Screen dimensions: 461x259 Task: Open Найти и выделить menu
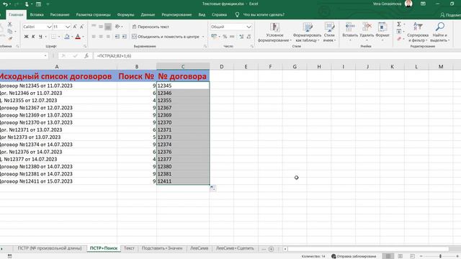point(440,32)
